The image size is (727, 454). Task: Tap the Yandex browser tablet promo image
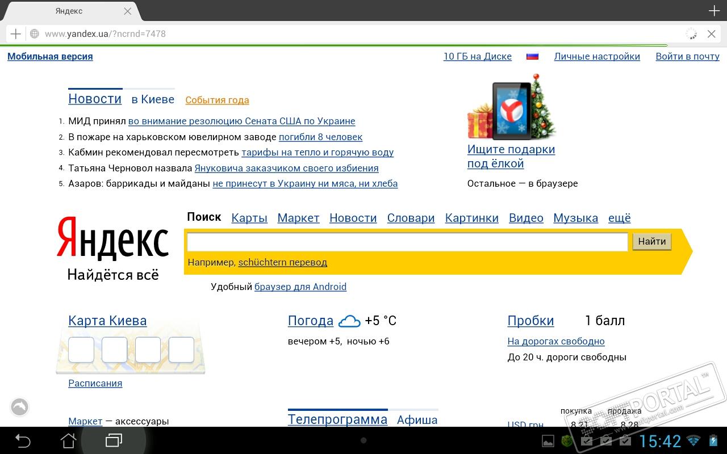512,107
